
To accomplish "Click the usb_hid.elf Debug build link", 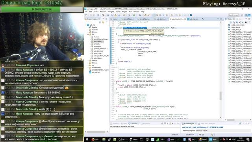I will click(202, 127).
